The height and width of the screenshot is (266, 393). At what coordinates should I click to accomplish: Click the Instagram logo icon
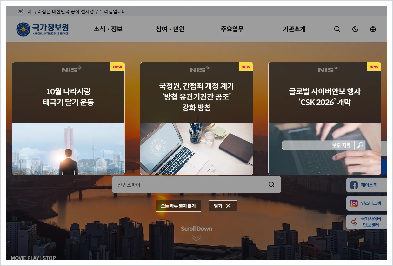click(354, 203)
